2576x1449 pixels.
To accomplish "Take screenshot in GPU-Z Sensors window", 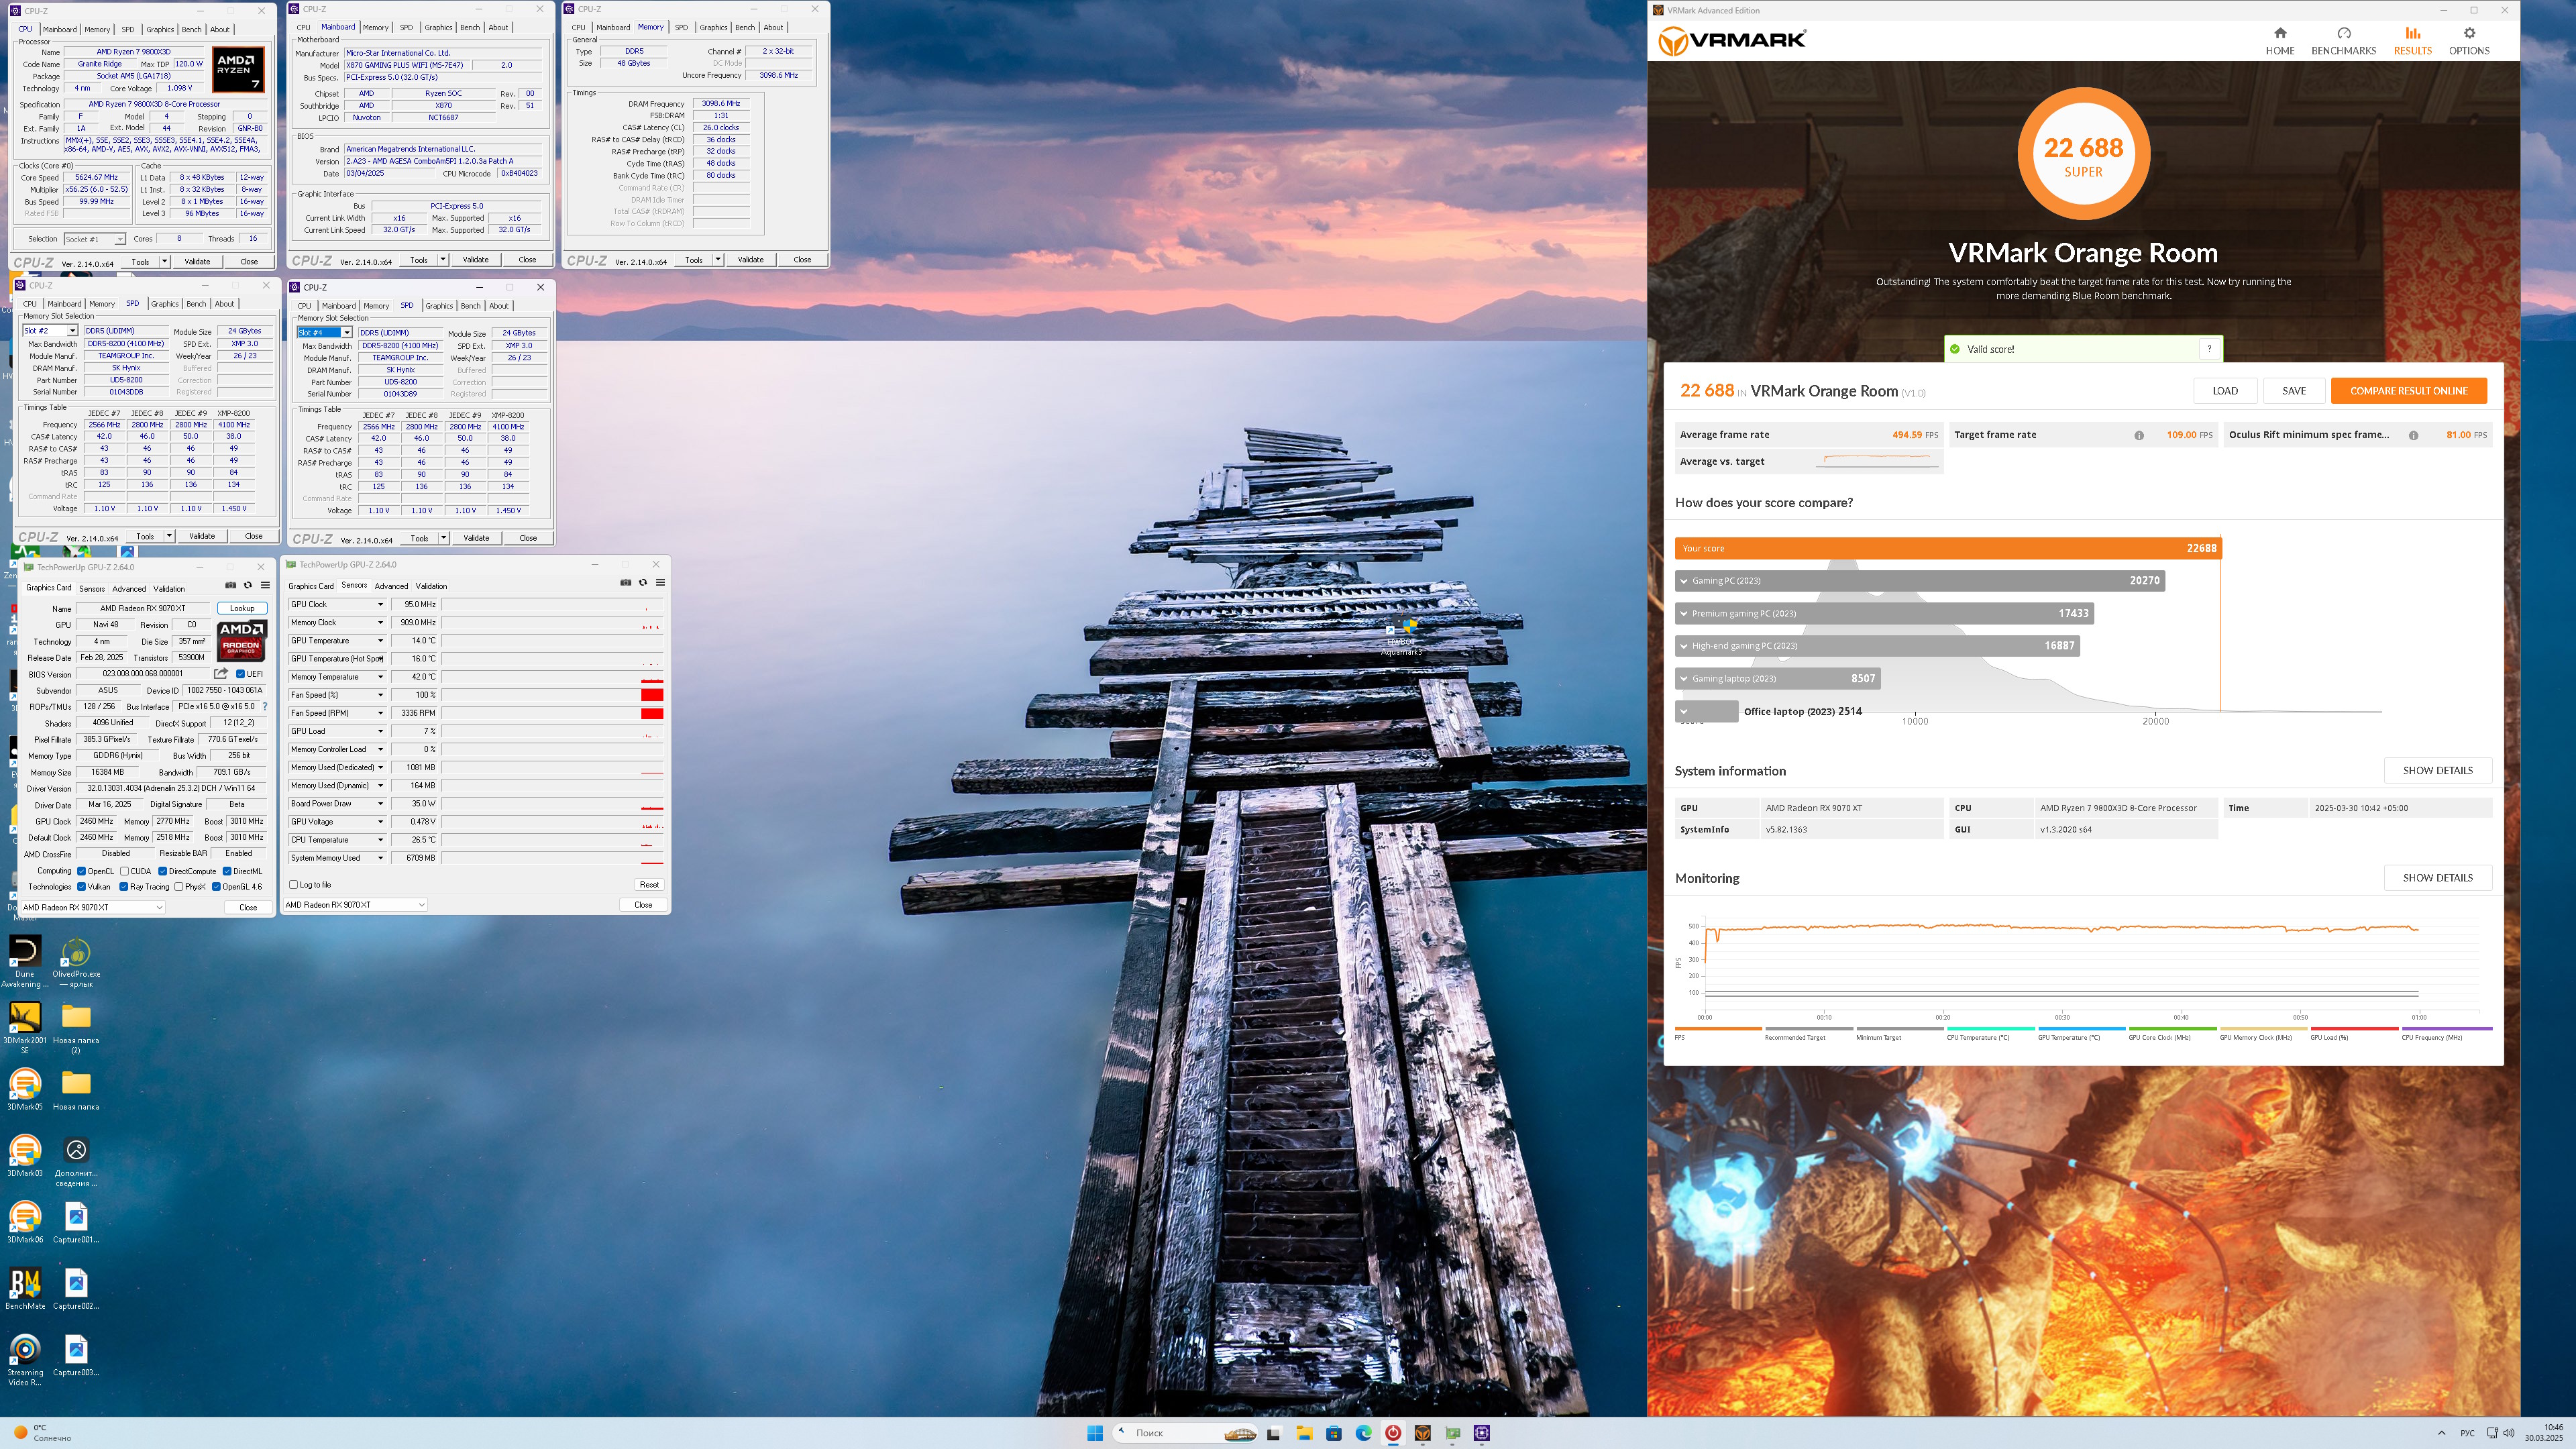I will [626, 582].
